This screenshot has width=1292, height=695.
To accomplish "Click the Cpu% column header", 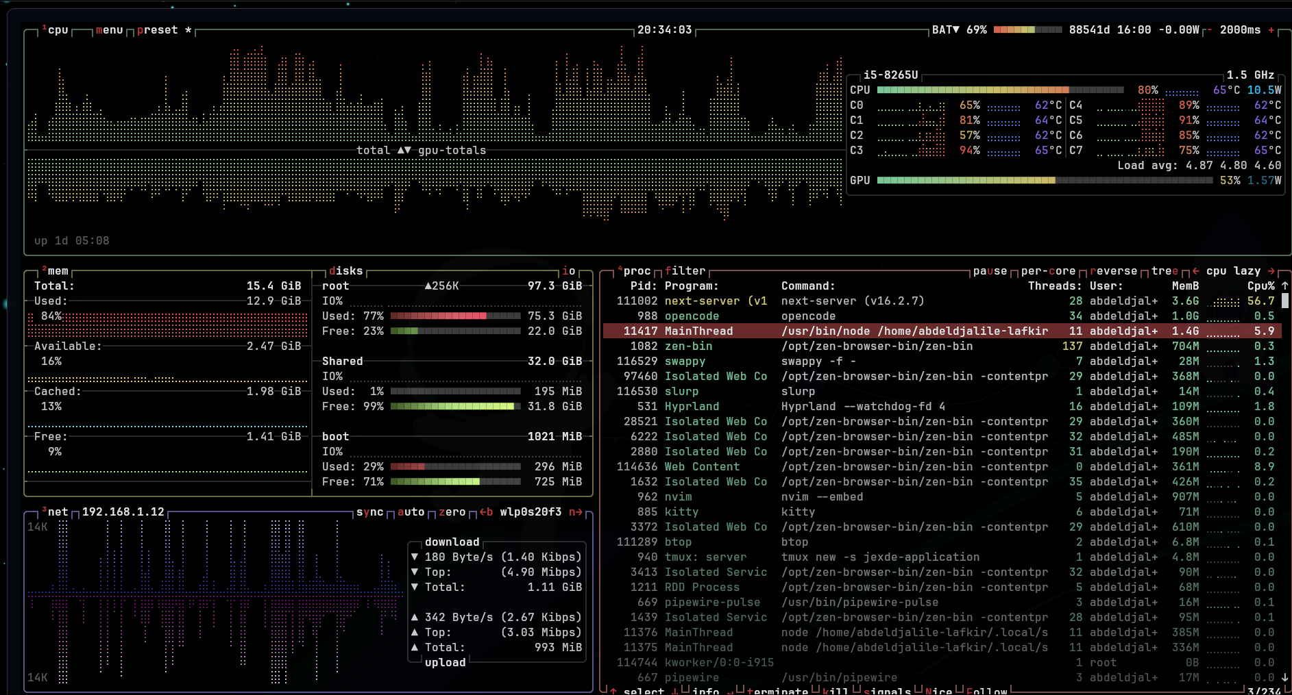I will point(1261,286).
